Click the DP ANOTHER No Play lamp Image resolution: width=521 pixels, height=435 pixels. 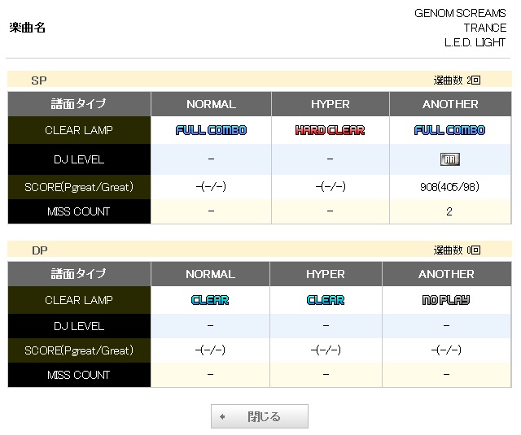click(446, 300)
